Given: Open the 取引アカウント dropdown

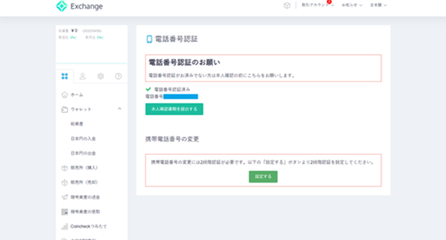Looking at the screenshot, I should [x=318, y=5].
